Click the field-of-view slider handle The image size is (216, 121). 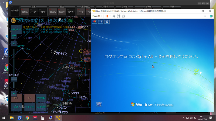(14, 79)
